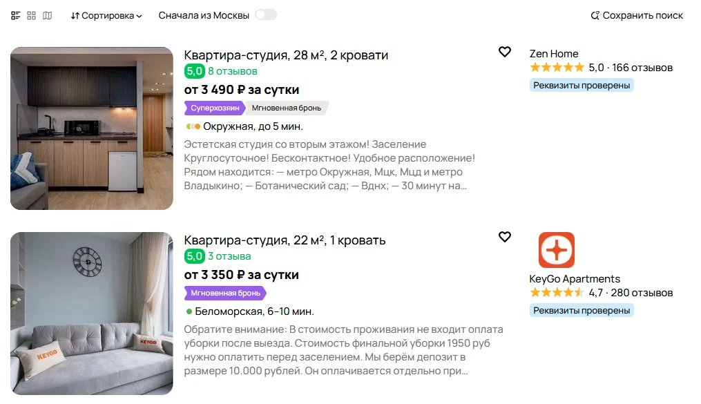The image size is (701, 404).
Task: Switch to grid view layout
Action: (x=30, y=14)
